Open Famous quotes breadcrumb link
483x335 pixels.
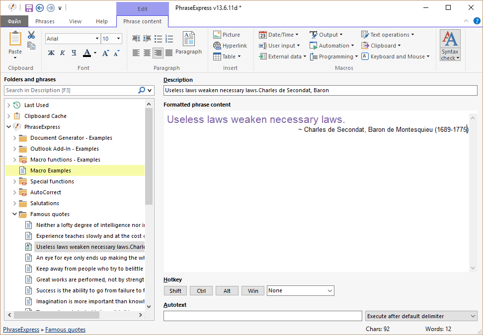pos(65,329)
